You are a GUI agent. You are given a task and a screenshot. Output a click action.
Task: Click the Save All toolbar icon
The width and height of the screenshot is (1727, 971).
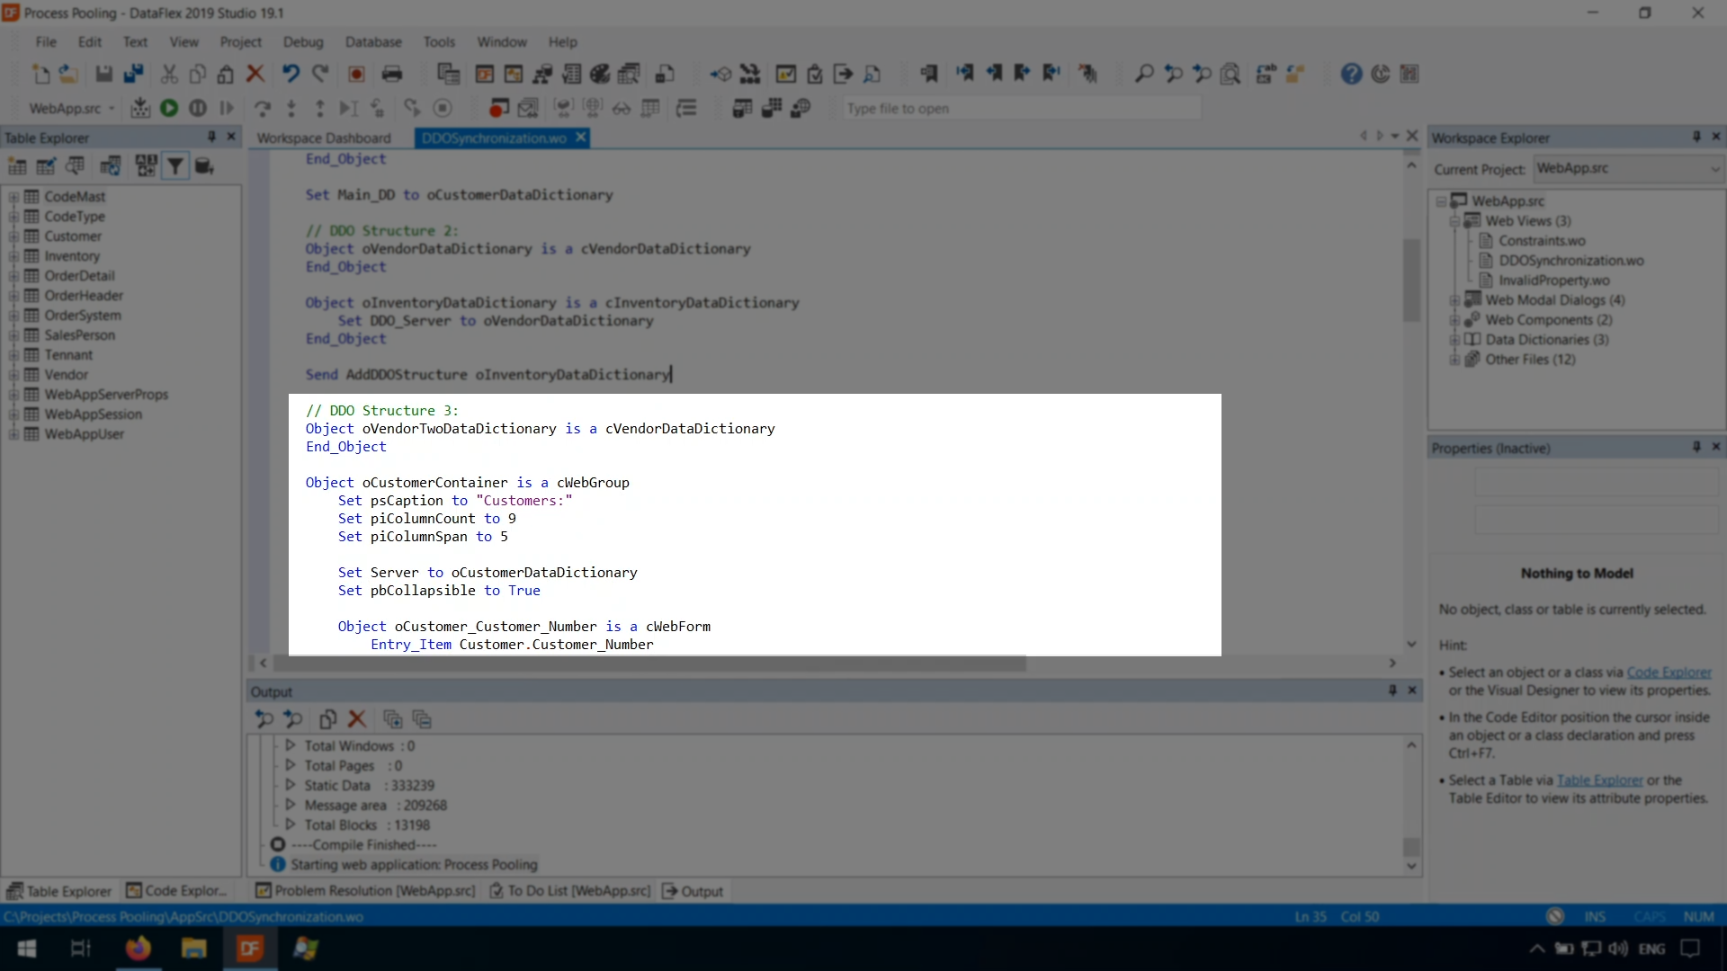click(133, 74)
